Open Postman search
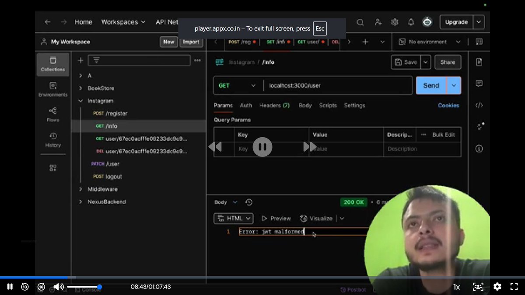The width and height of the screenshot is (525, 295). click(360, 22)
